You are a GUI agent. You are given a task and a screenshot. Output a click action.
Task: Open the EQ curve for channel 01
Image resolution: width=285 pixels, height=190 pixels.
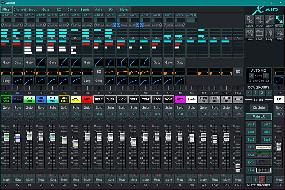(6, 72)
